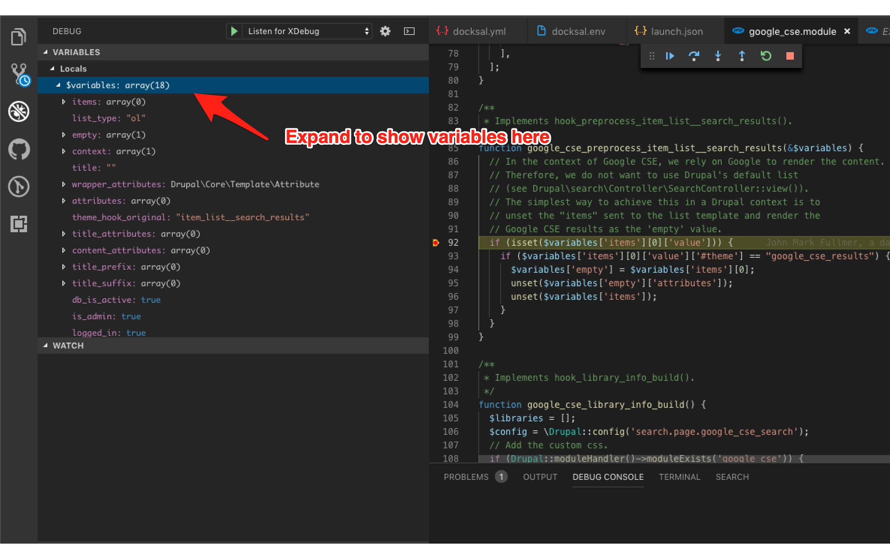The image size is (890, 559).
Task: Click the debug Continue button
Action: (x=670, y=56)
